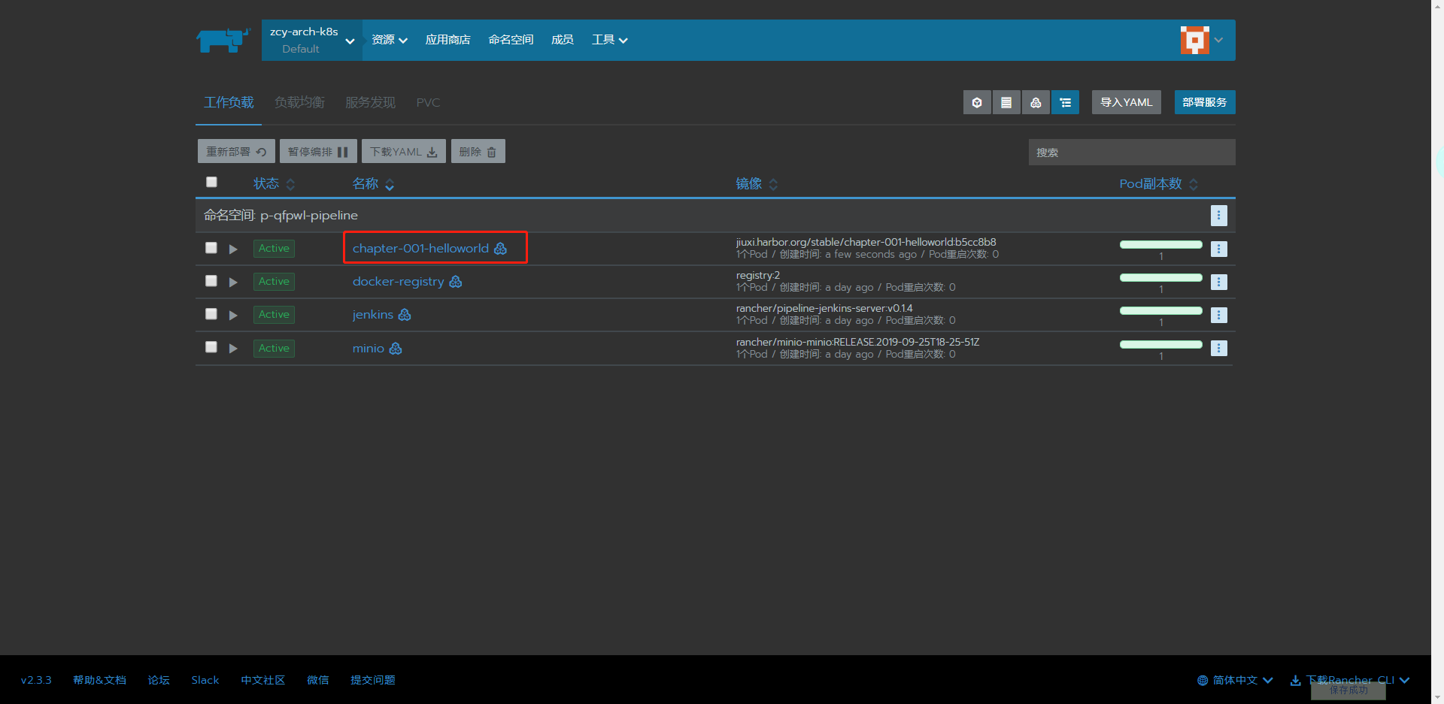Select the 负载均衡 tab

(299, 102)
